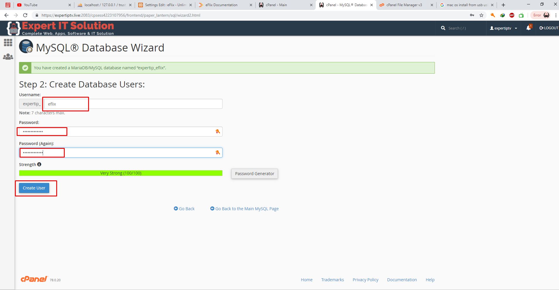This screenshot has height=290, width=559.
Task: Click the Error profile chip in toolbar
Action: click(541, 15)
